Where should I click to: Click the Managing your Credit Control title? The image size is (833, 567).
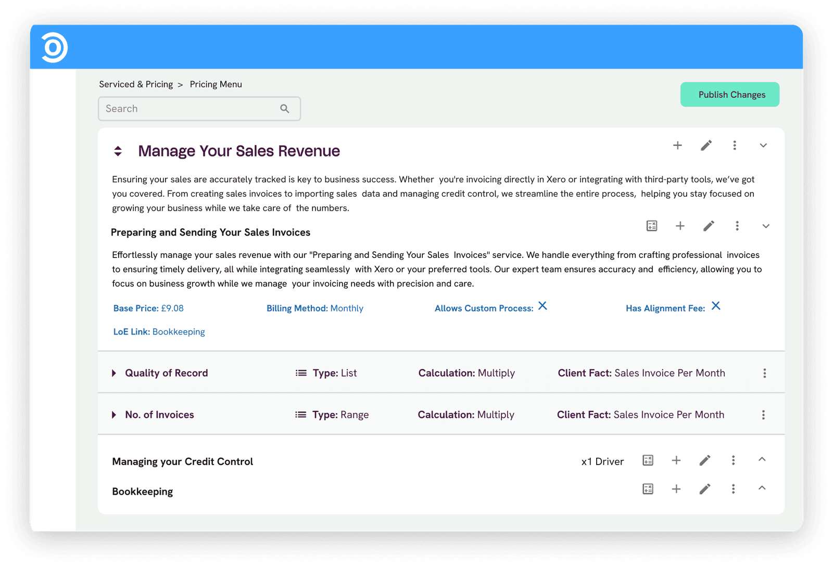pyautogui.click(x=183, y=461)
